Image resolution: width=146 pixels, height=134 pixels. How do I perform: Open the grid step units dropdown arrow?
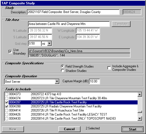[x=49, y=43]
